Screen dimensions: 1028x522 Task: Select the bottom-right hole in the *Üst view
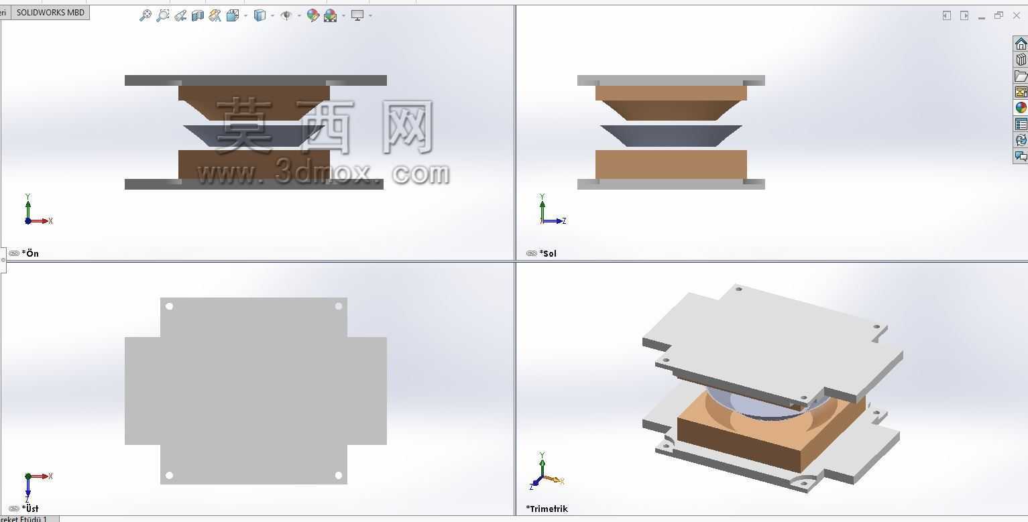point(339,475)
